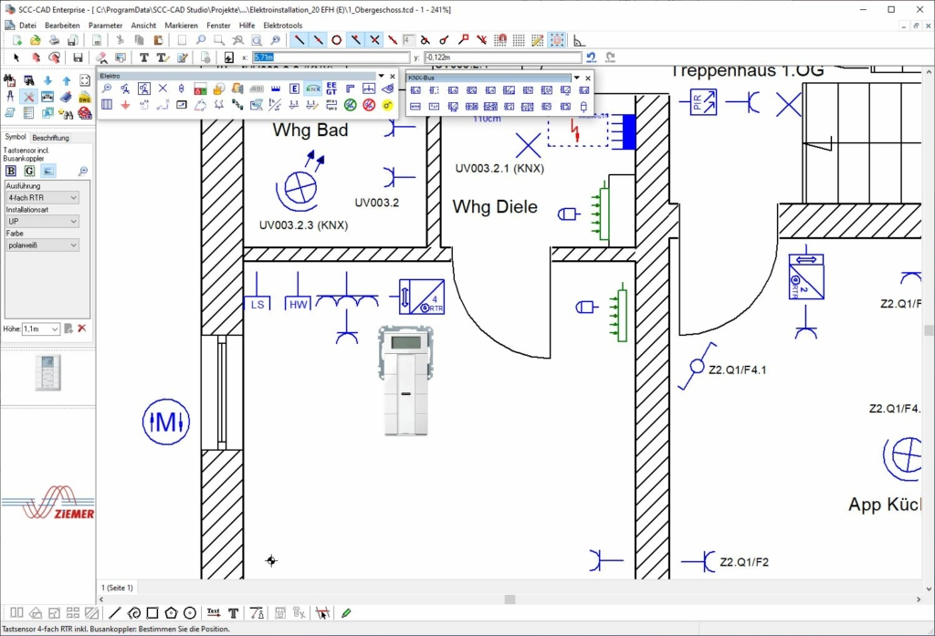The width and height of the screenshot is (935, 636).
Task: Click the 'UV003.2.1 (KNX)' label in the drawing
Action: [x=499, y=169]
